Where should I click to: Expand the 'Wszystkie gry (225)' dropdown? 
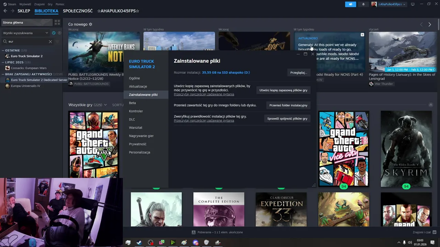(x=88, y=105)
